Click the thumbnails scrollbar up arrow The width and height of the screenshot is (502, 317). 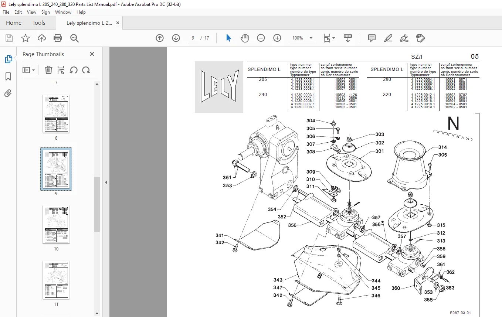(97, 84)
